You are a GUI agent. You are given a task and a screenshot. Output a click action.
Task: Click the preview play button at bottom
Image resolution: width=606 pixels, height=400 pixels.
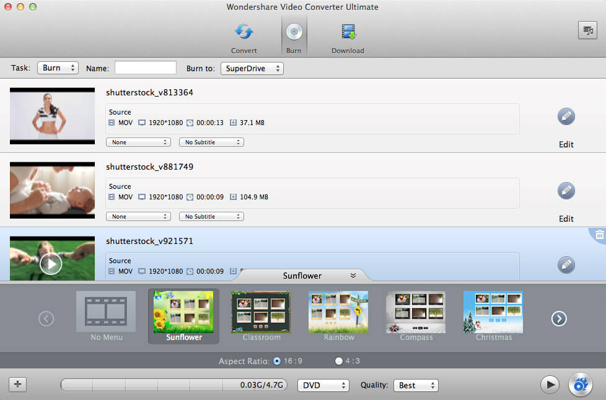(x=549, y=385)
